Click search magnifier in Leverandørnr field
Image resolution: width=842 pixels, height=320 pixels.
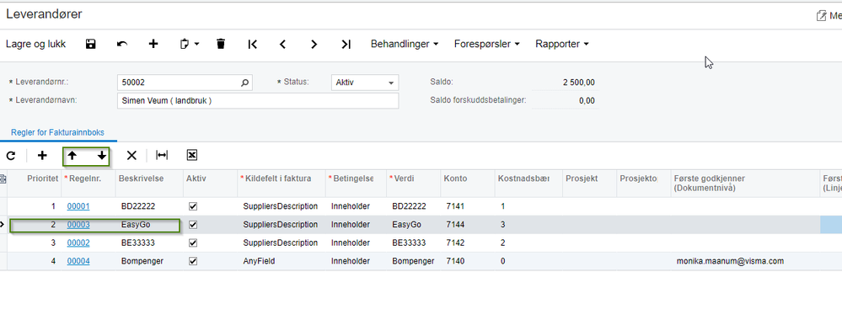pyautogui.click(x=244, y=83)
